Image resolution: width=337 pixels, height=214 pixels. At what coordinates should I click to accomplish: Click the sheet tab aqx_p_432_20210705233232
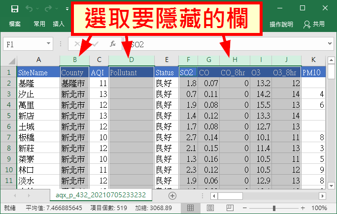[101, 195]
